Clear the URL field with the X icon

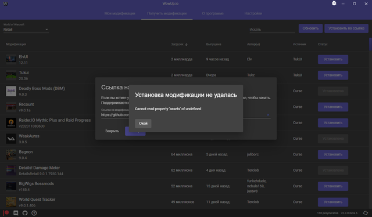tap(268, 115)
